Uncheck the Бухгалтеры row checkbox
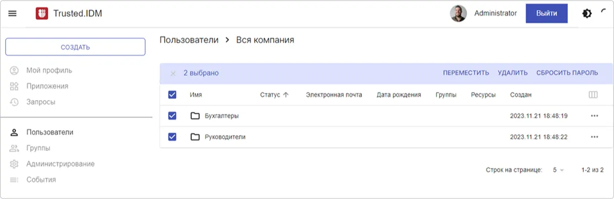This screenshot has height=199, width=614. click(172, 116)
